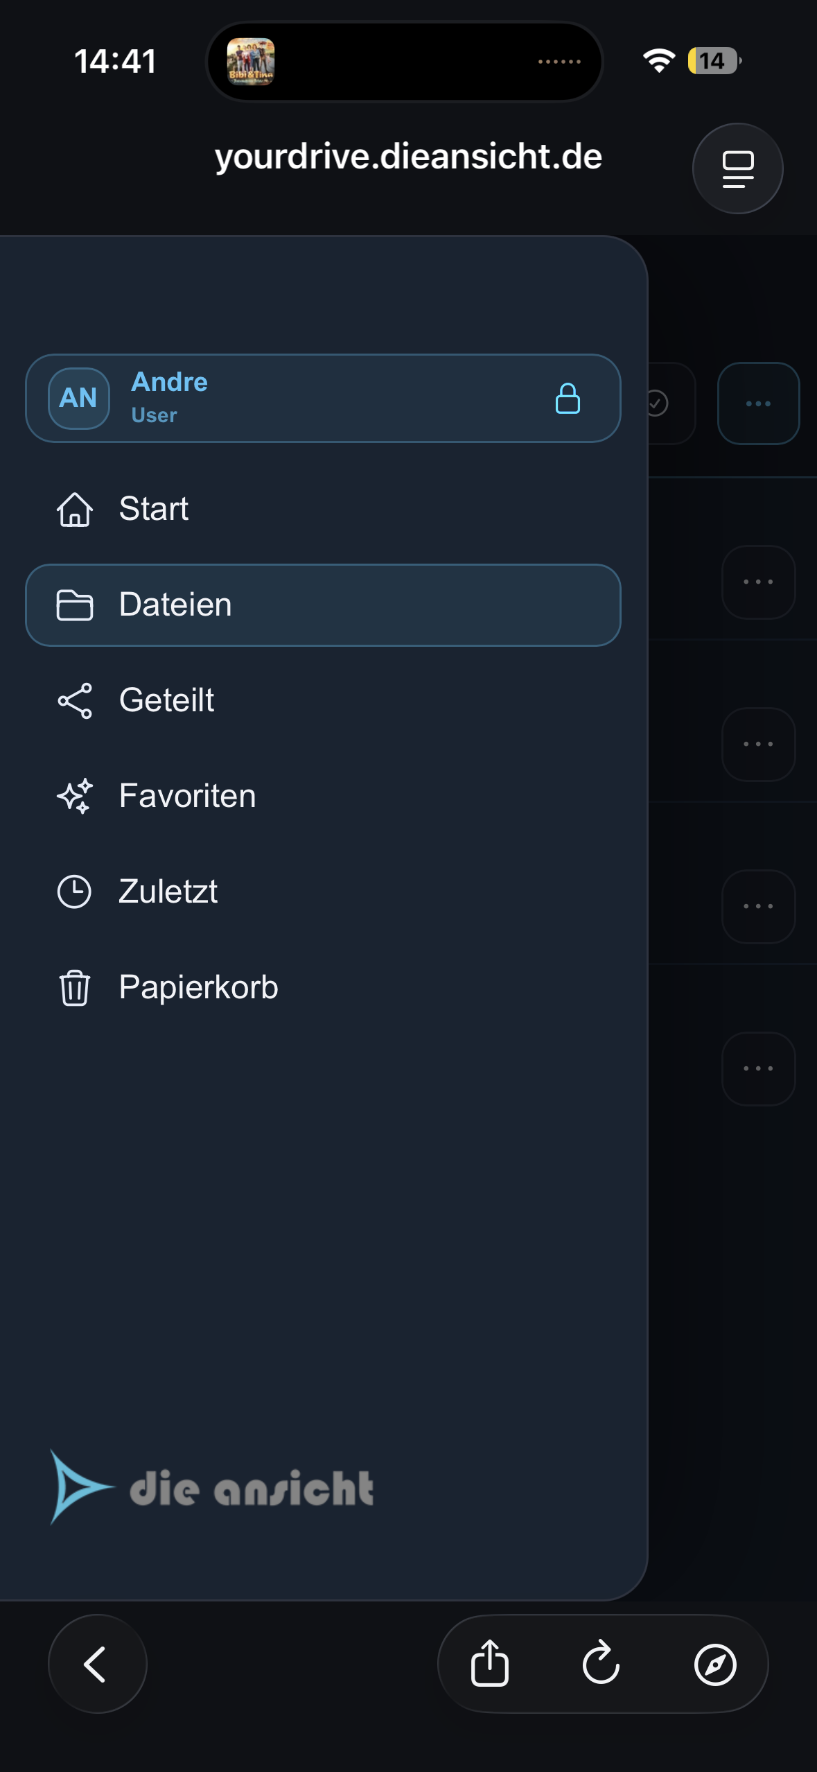The width and height of the screenshot is (817, 1772).
Task: Tap the Bibi & Tina now-playing thumbnail
Action: (x=251, y=61)
